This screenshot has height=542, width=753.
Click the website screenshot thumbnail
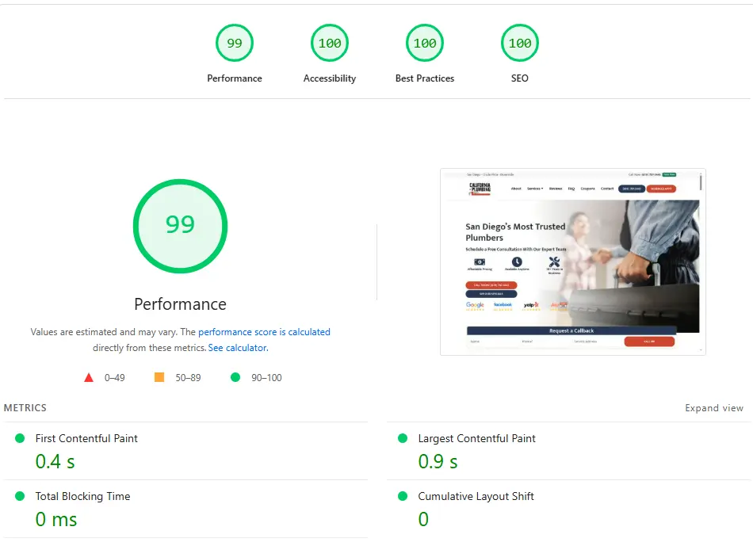[572, 261]
